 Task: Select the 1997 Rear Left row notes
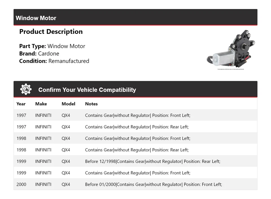point(137,127)
